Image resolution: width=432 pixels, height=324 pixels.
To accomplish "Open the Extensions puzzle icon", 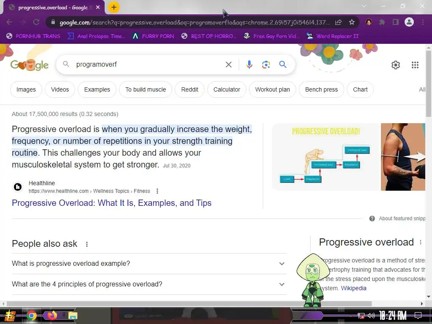I will pyautogui.click(x=382, y=22).
